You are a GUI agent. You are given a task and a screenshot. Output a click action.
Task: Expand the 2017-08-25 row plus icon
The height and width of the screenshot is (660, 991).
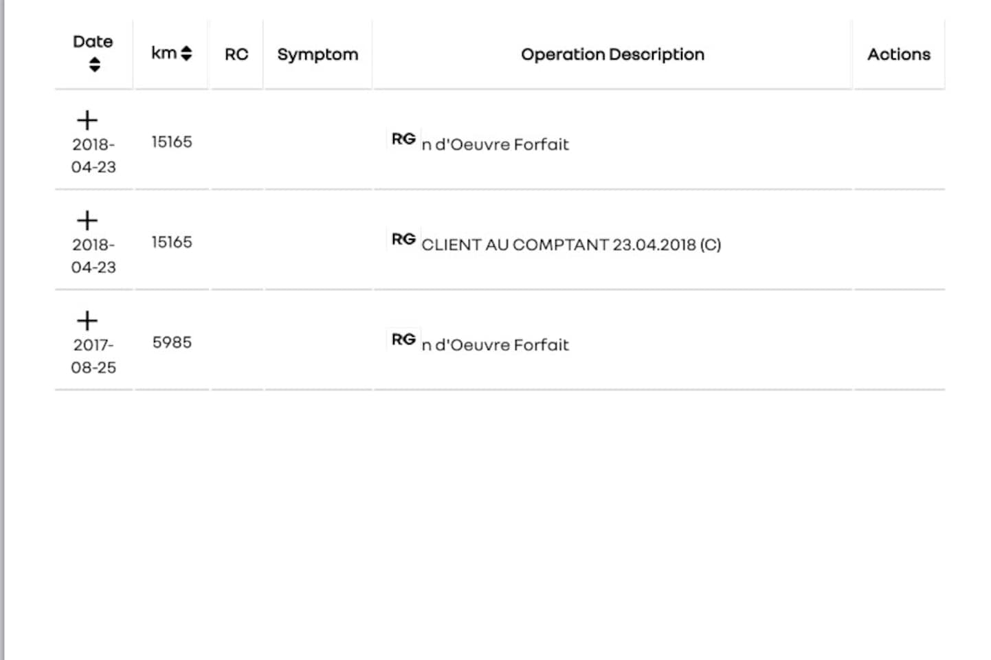[x=87, y=321]
